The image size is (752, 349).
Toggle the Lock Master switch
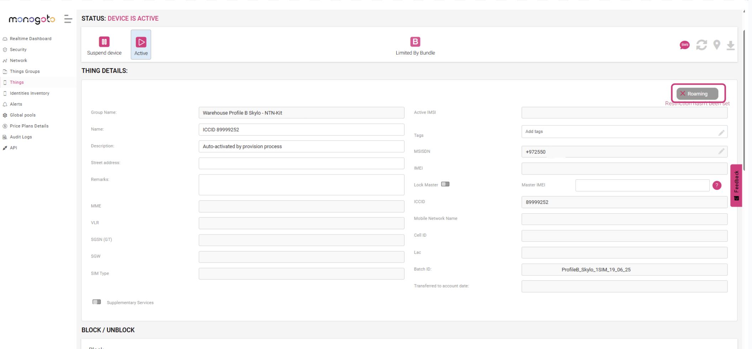tap(445, 184)
